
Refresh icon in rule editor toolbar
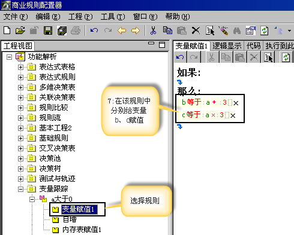[x=286, y=57]
